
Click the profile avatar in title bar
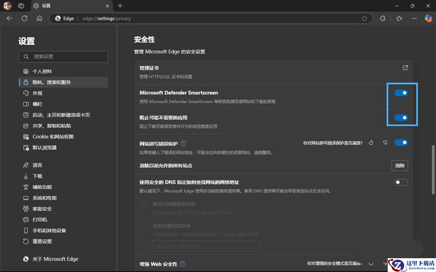(8, 6)
